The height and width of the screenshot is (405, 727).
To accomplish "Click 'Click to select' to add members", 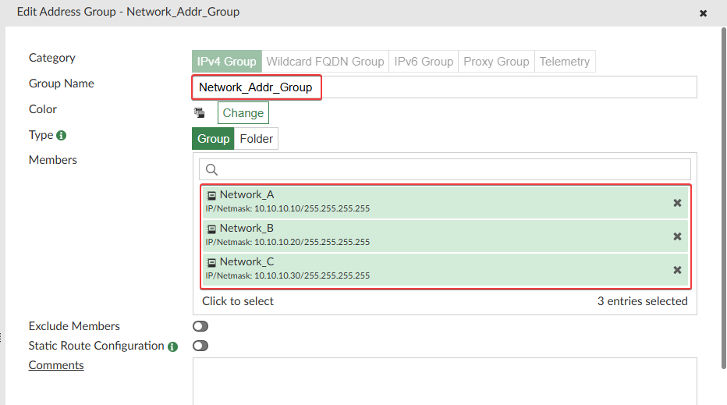I will 238,301.
